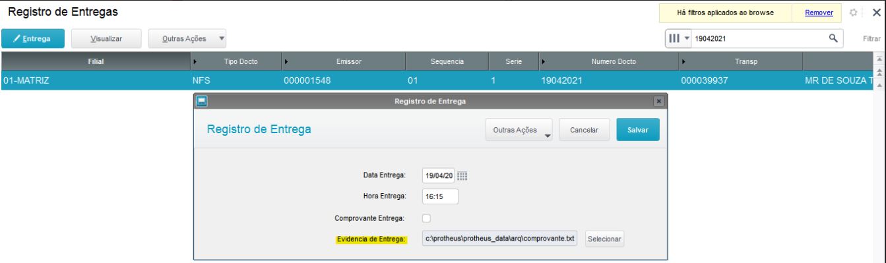Click the Data Entrega date field
This screenshot has height=263, width=886.
tap(438, 176)
